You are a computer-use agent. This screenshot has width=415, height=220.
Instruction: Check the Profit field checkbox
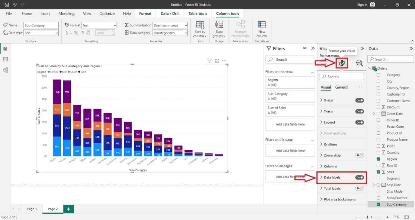(x=378, y=146)
